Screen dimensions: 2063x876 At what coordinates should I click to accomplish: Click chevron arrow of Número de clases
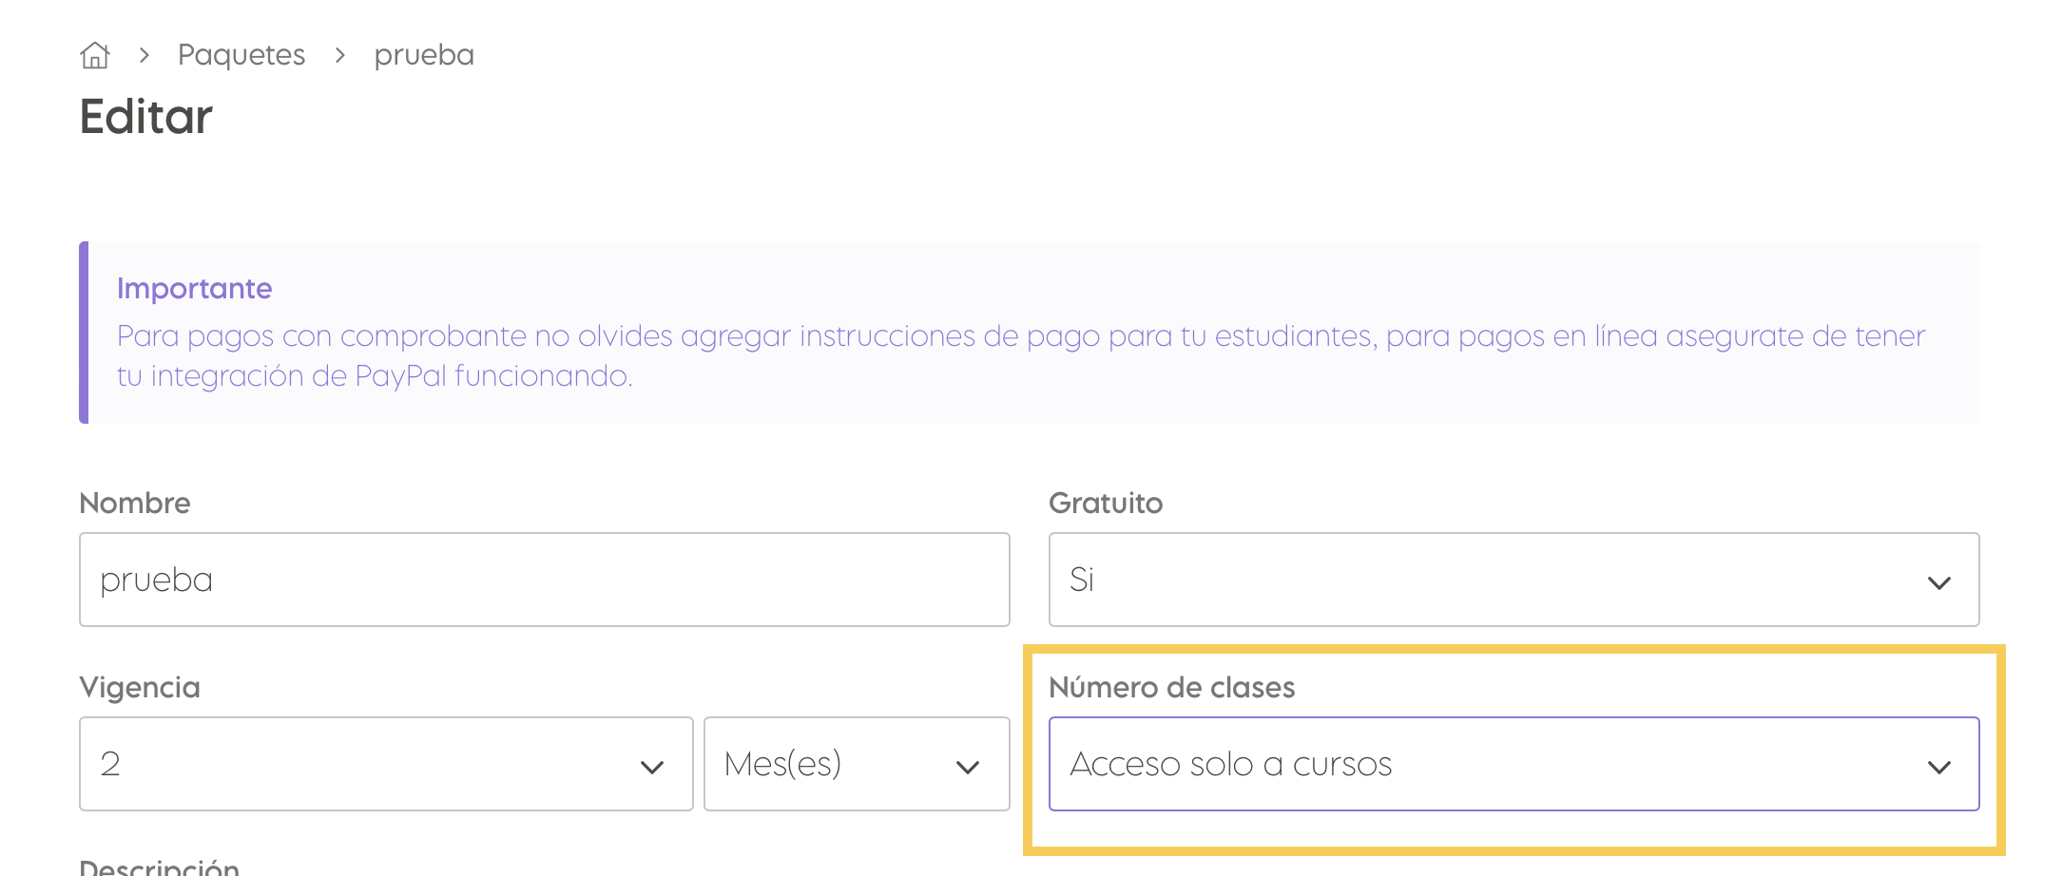click(1939, 767)
